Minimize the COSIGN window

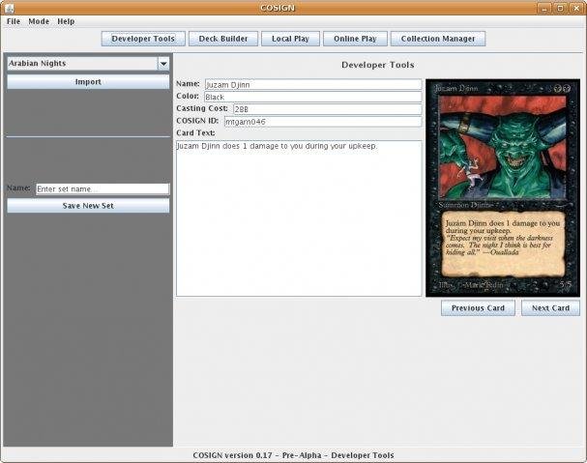(x=543, y=8)
